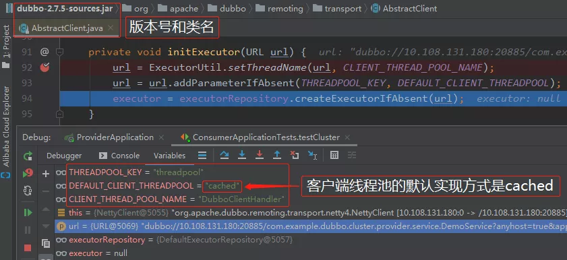Viewport: 567px width, 260px height.
Task: Resume the program with the green play icon
Action: [28, 212]
